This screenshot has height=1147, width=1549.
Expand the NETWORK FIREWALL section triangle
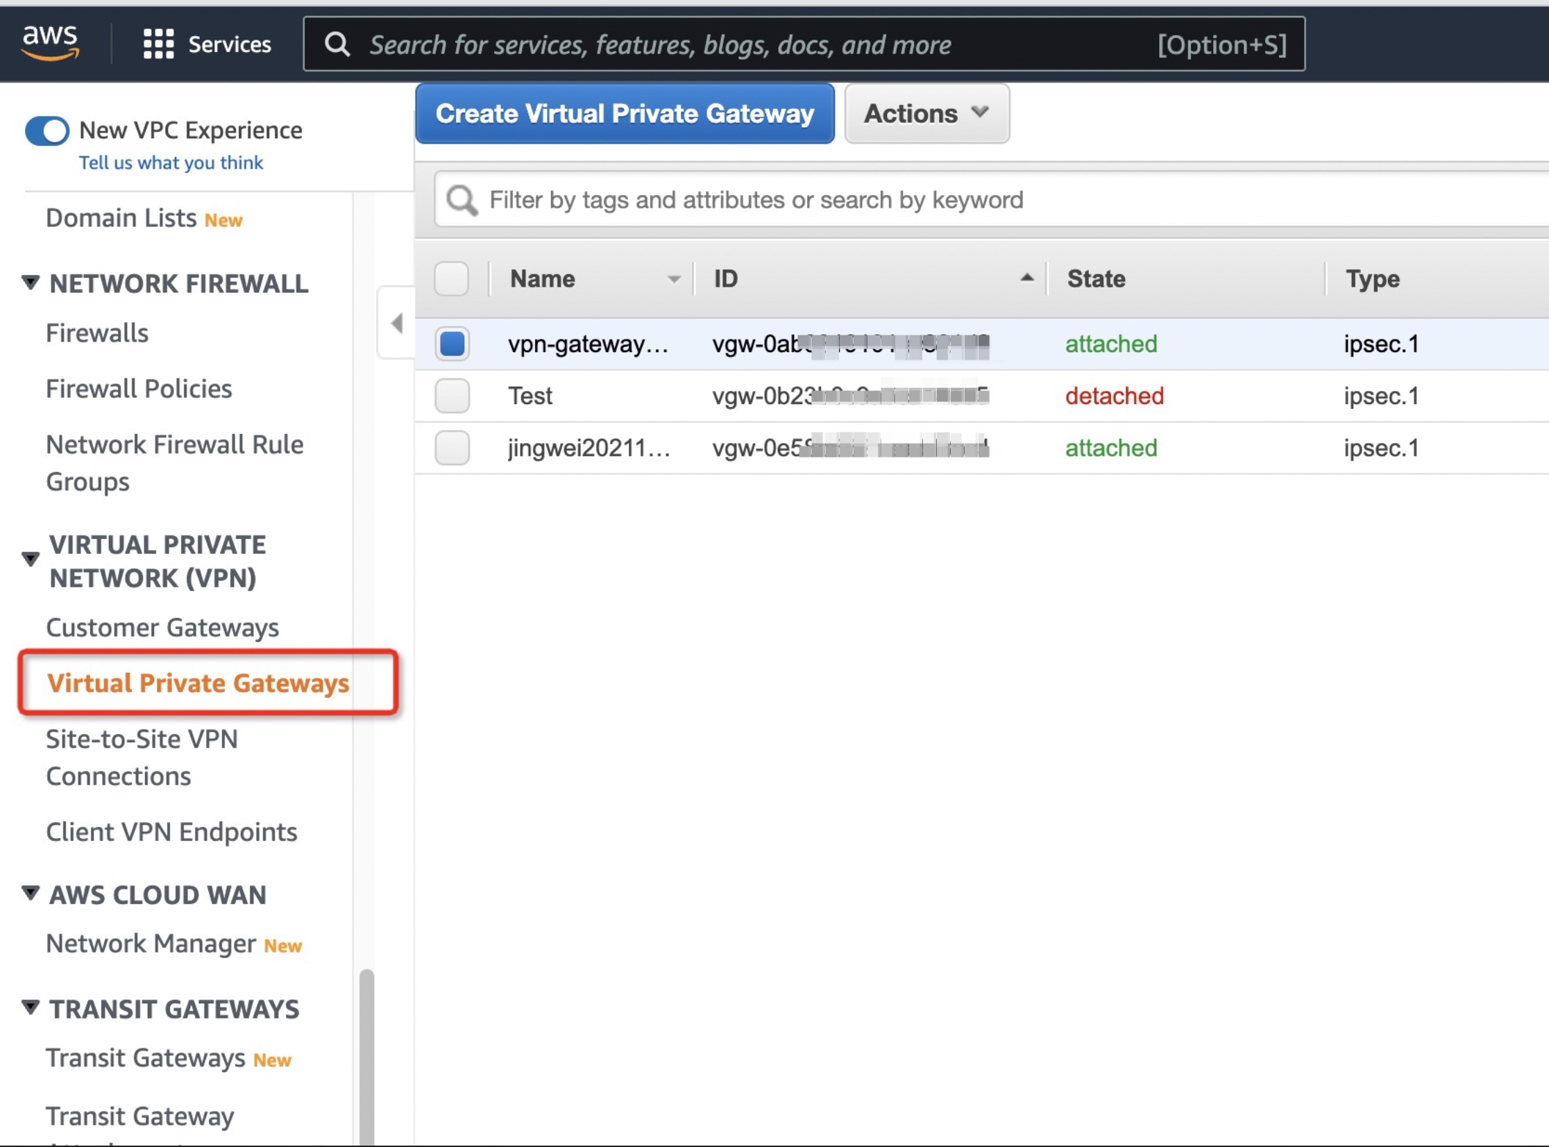tap(29, 282)
